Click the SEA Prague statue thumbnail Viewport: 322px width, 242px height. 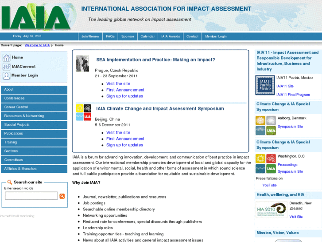[x=82, y=63]
